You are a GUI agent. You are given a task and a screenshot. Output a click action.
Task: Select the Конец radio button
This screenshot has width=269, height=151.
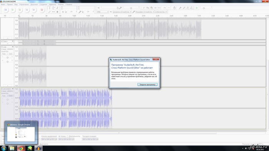tap(59, 136)
